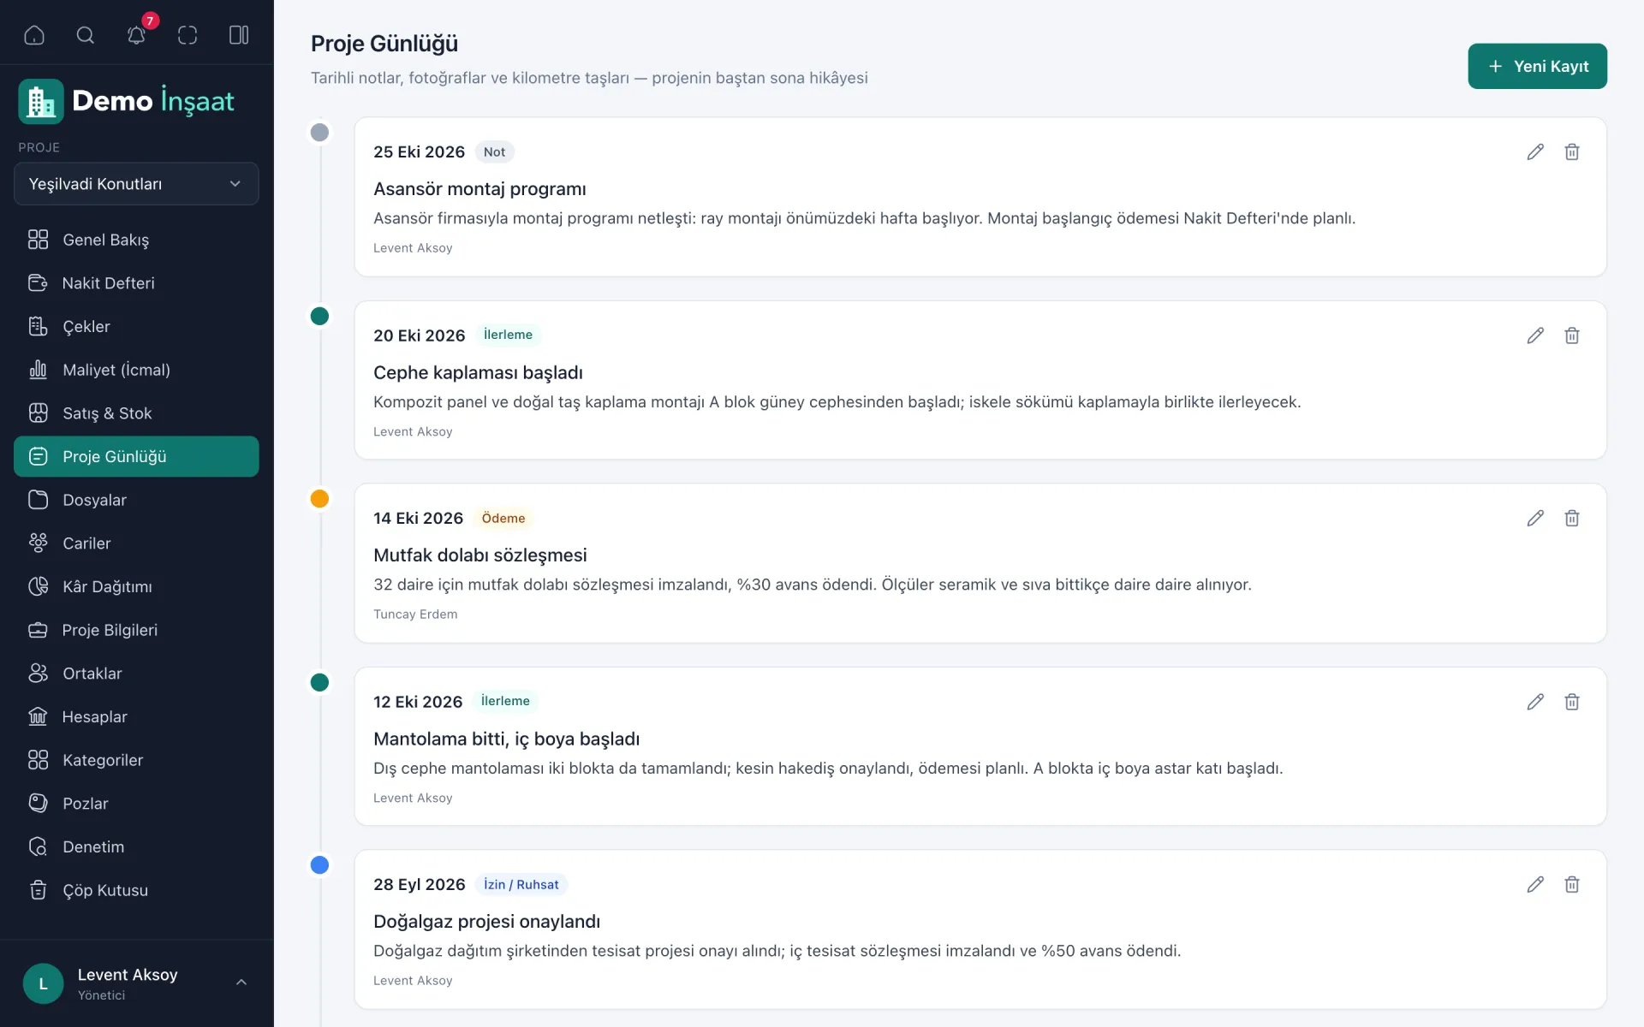Click the Not tag on 25 Eki entry

click(x=494, y=151)
